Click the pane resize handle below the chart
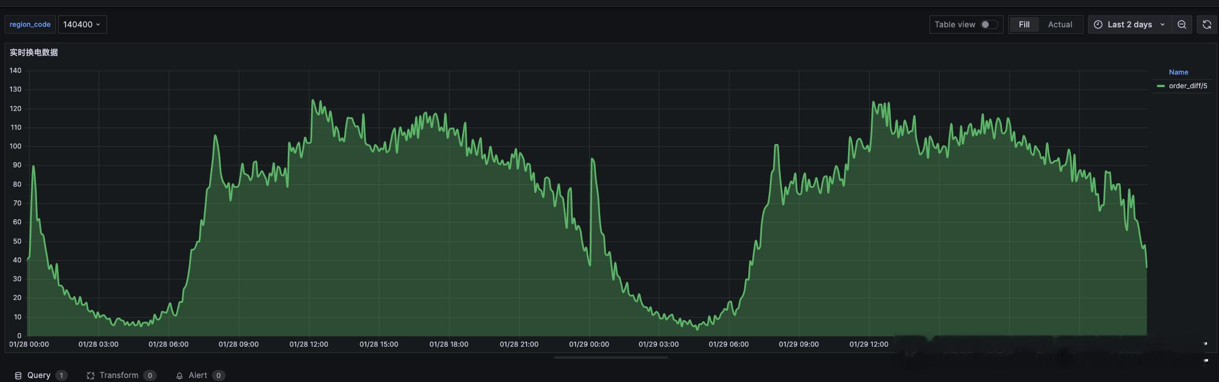Viewport: 1219px width, 382px height. coord(610,358)
